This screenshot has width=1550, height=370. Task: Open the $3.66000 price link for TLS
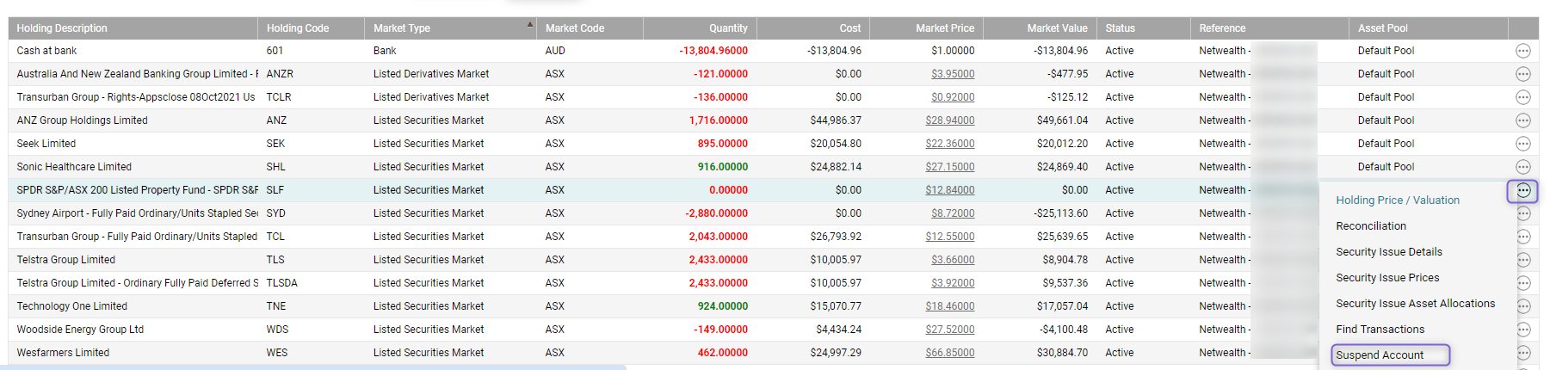pos(953,260)
